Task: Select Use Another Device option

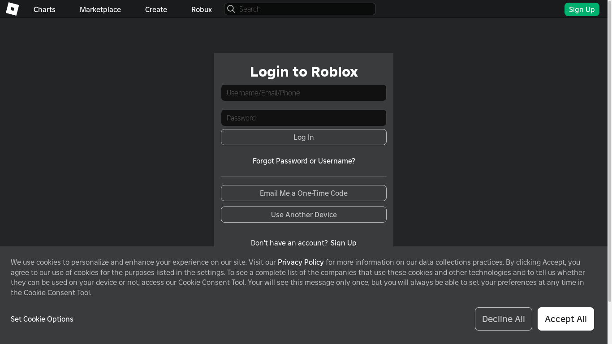Action: [304, 215]
